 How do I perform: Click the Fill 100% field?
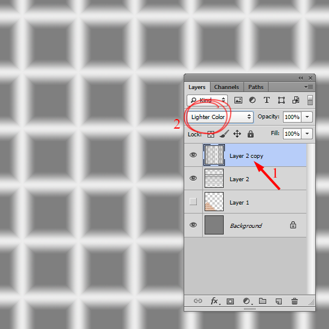click(x=292, y=133)
